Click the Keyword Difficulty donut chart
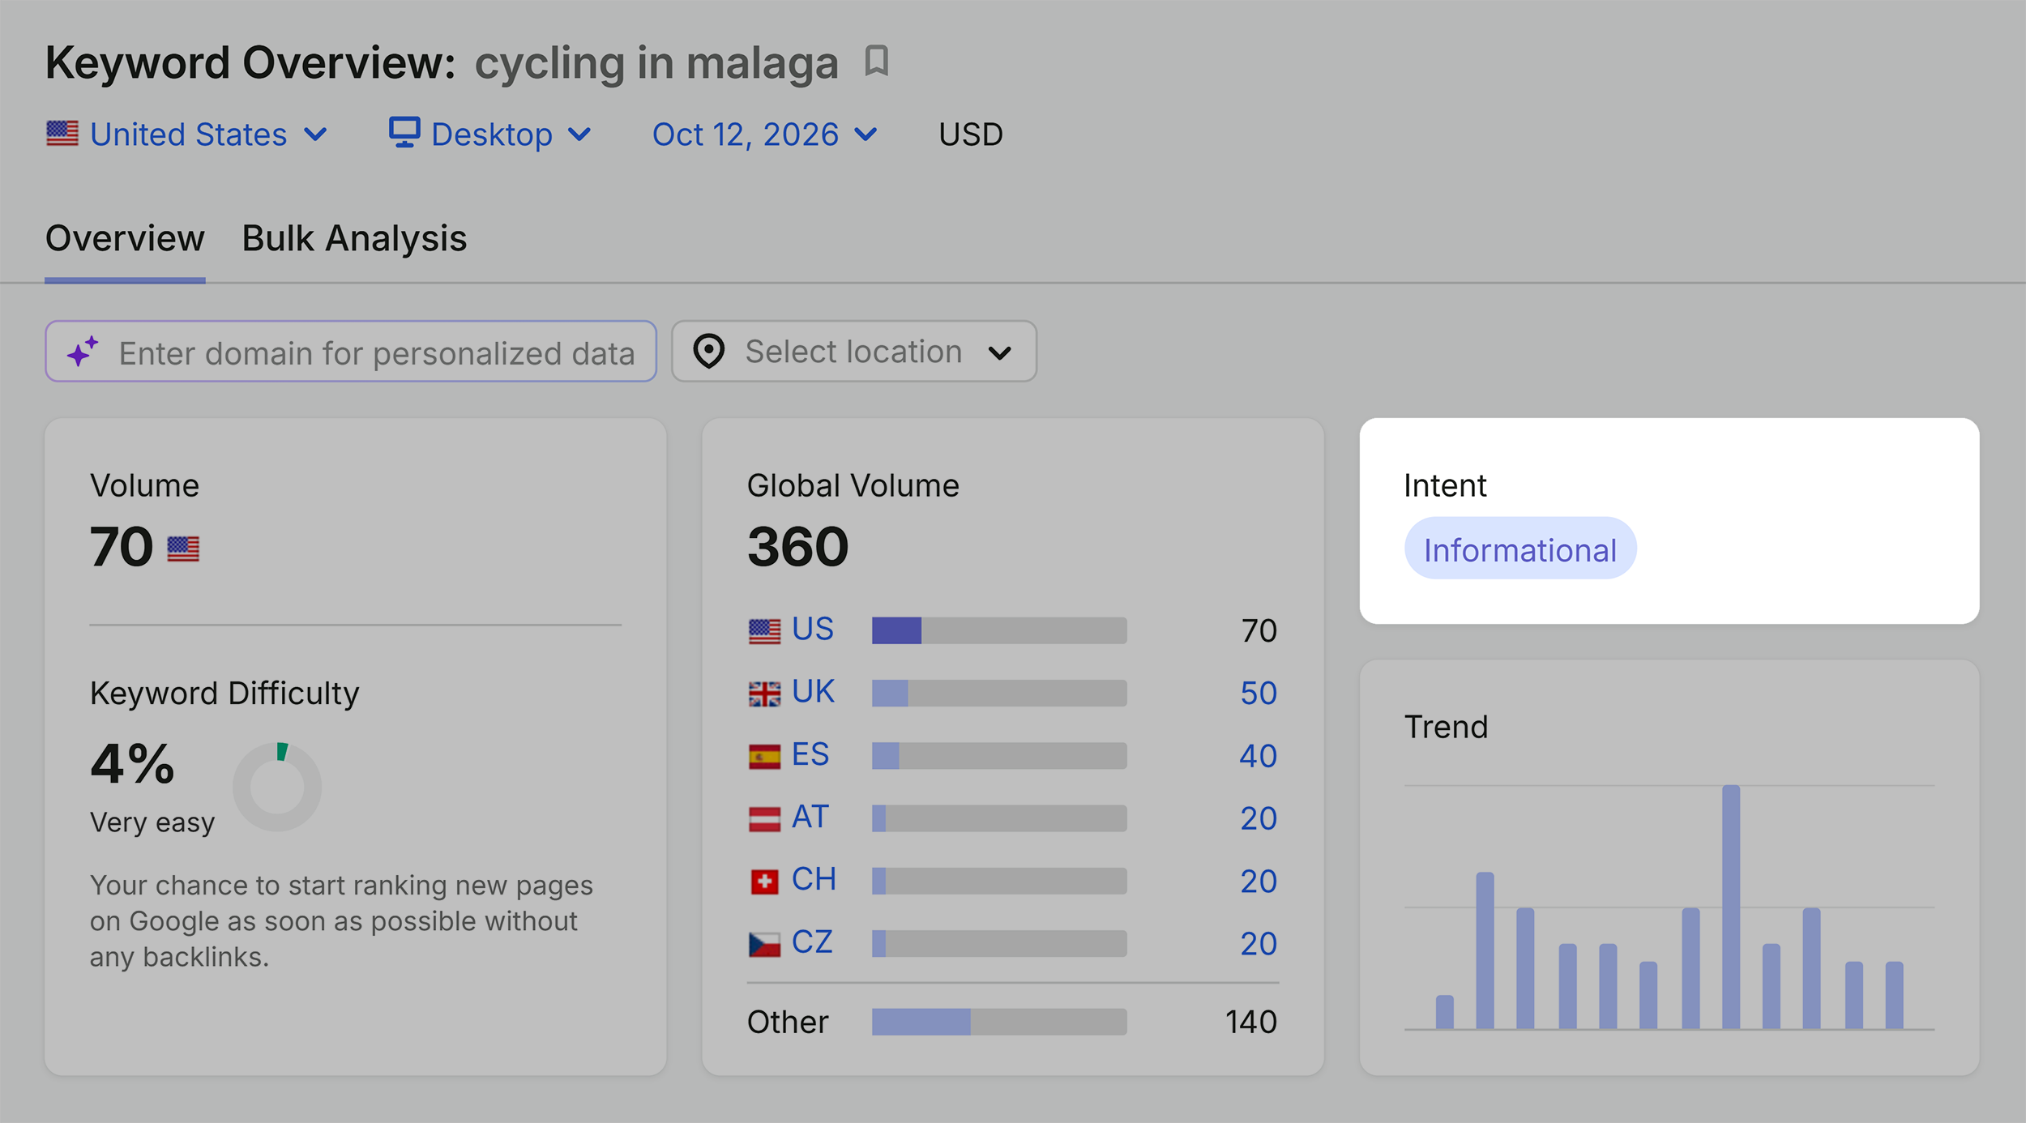This screenshot has height=1123, width=2026. point(277,787)
